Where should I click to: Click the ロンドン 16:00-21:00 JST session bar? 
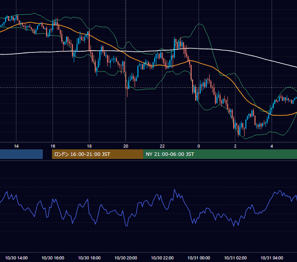click(x=97, y=154)
